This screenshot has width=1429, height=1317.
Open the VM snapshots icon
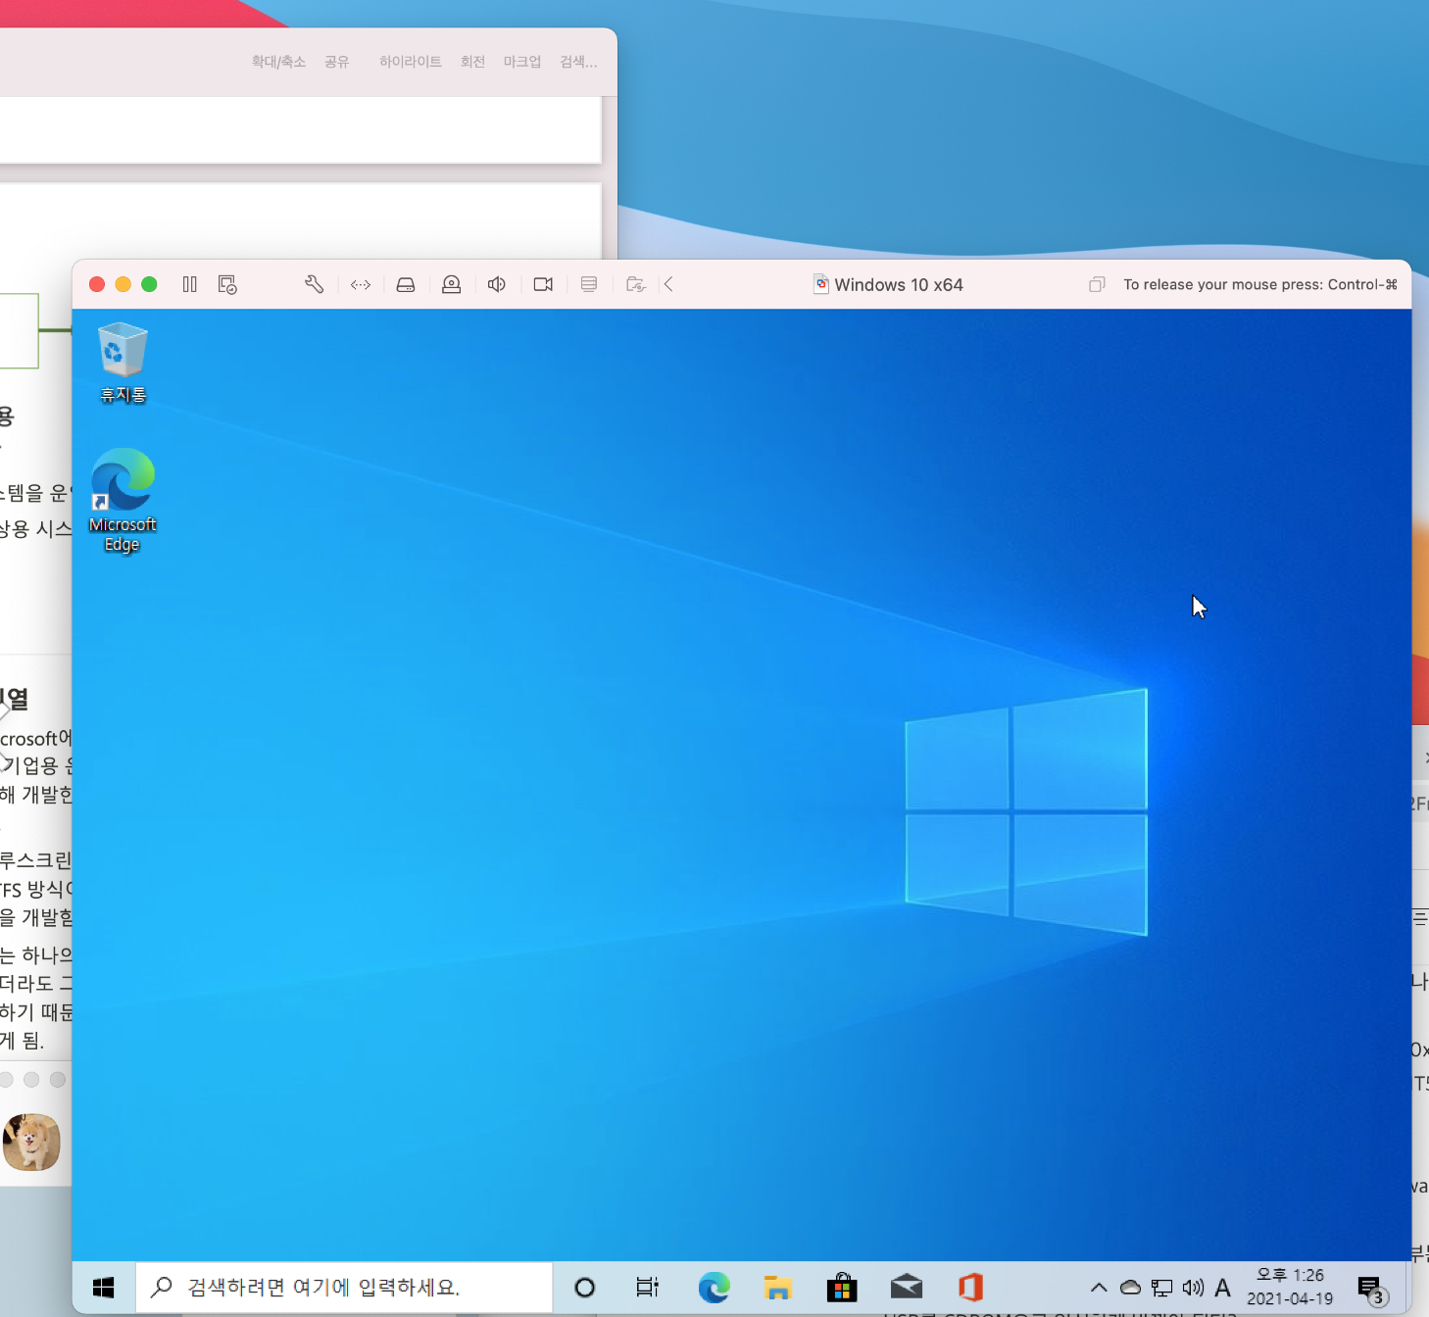click(x=227, y=284)
